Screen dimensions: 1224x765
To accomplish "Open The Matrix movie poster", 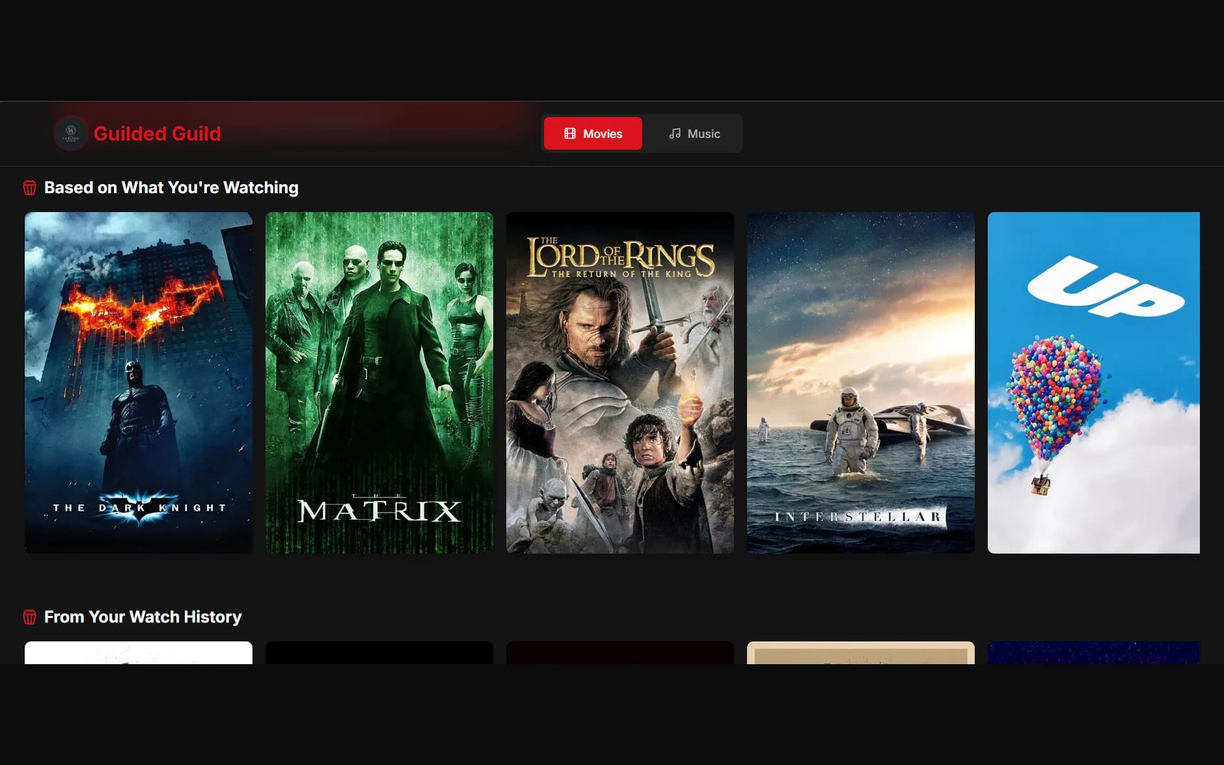I will click(x=379, y=382).
